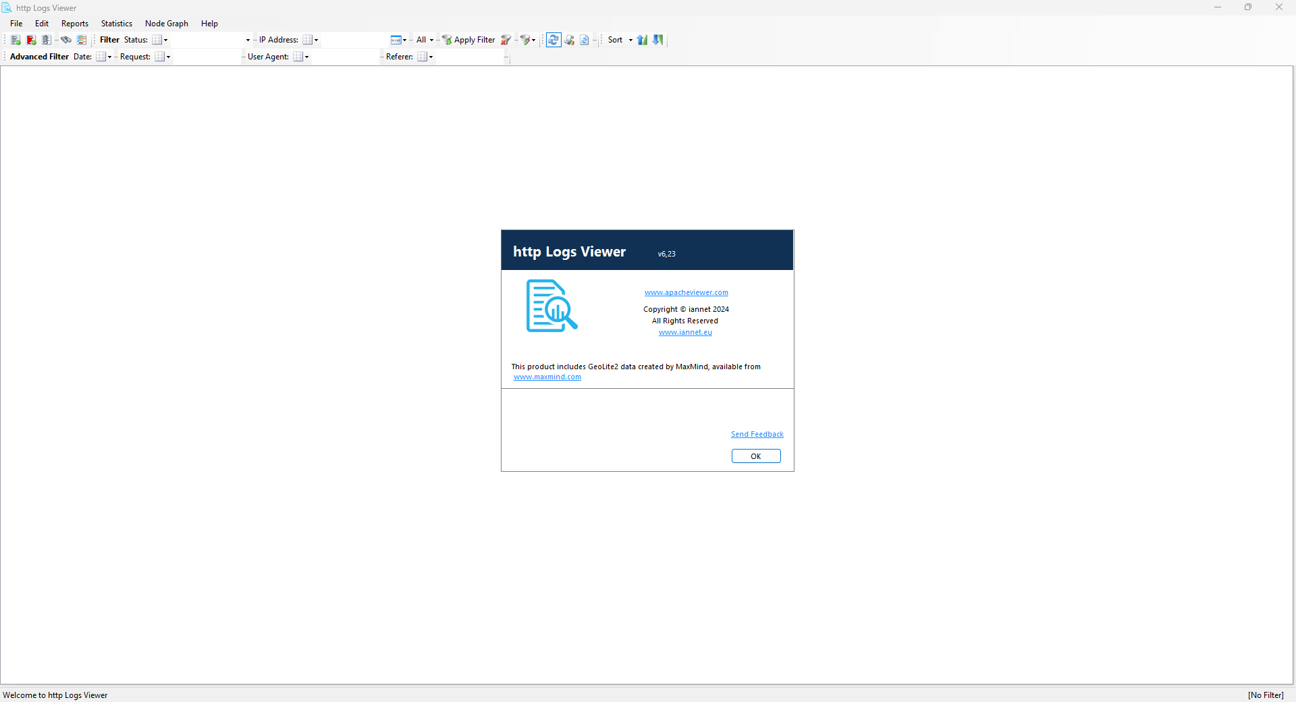The image size is (1296, 702).
Task: Open the www.iannet.eu link
Action: 685,332
